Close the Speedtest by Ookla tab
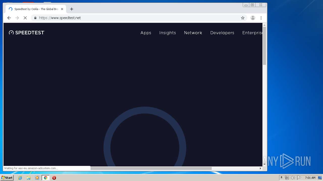 click(x=62, y=9)
